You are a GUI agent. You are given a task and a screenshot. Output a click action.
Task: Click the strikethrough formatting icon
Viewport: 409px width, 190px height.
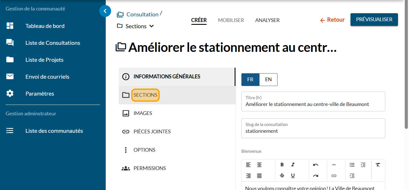click(x=282, y=176)
